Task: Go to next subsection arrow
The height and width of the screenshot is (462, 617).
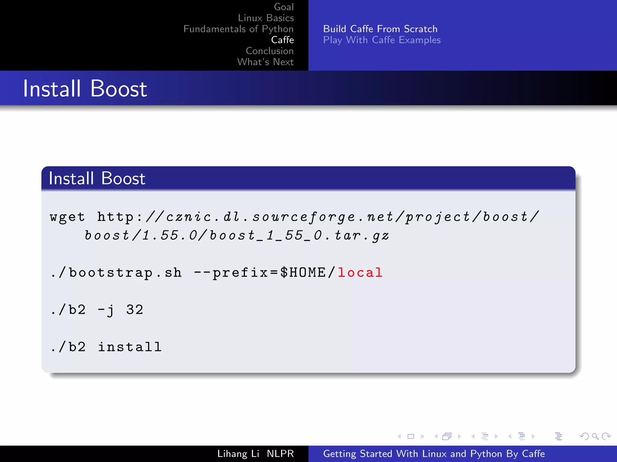Action: (496, 436)
